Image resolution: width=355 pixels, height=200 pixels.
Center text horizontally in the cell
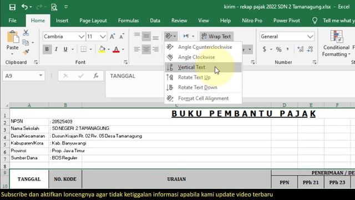[146, 49]
